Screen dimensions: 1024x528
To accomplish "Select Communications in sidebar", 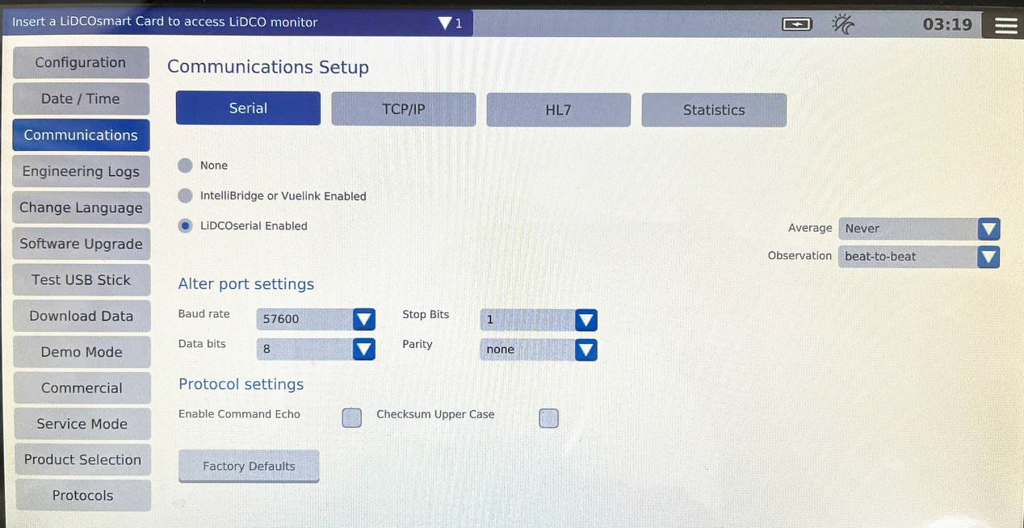I will pyautogui.click(x=81, y=135).
